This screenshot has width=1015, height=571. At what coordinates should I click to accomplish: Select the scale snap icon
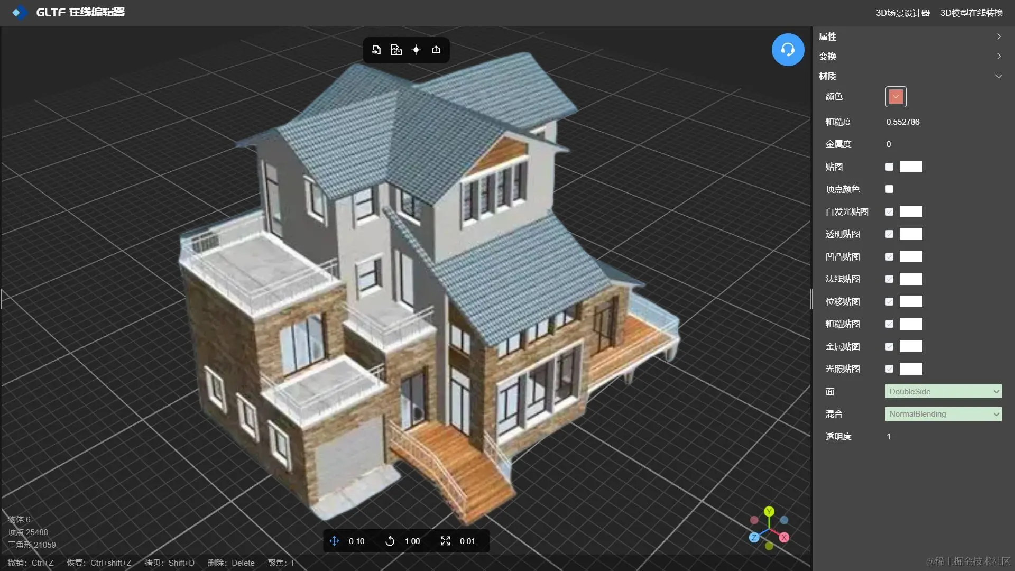tap(446, 541)
